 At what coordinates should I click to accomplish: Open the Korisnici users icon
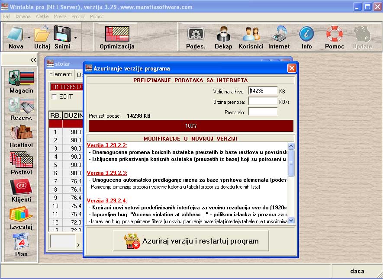click(251, 37)
